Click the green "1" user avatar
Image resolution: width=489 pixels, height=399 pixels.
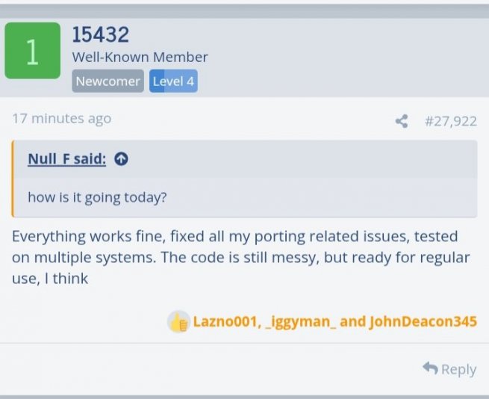(x=32, y=51)
